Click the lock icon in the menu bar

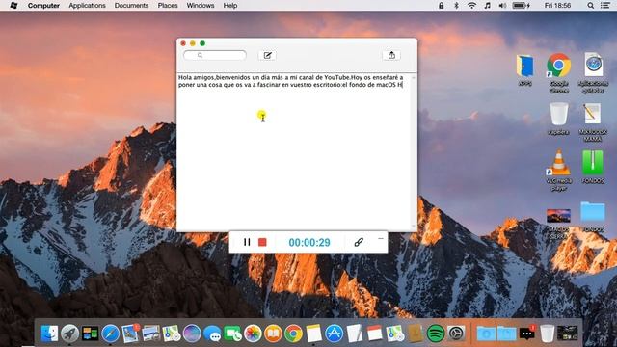pos(442,6)
